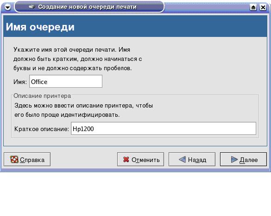The image size is (271, 216).
Task: Click the Имя: label
Action: click(20, 82)
